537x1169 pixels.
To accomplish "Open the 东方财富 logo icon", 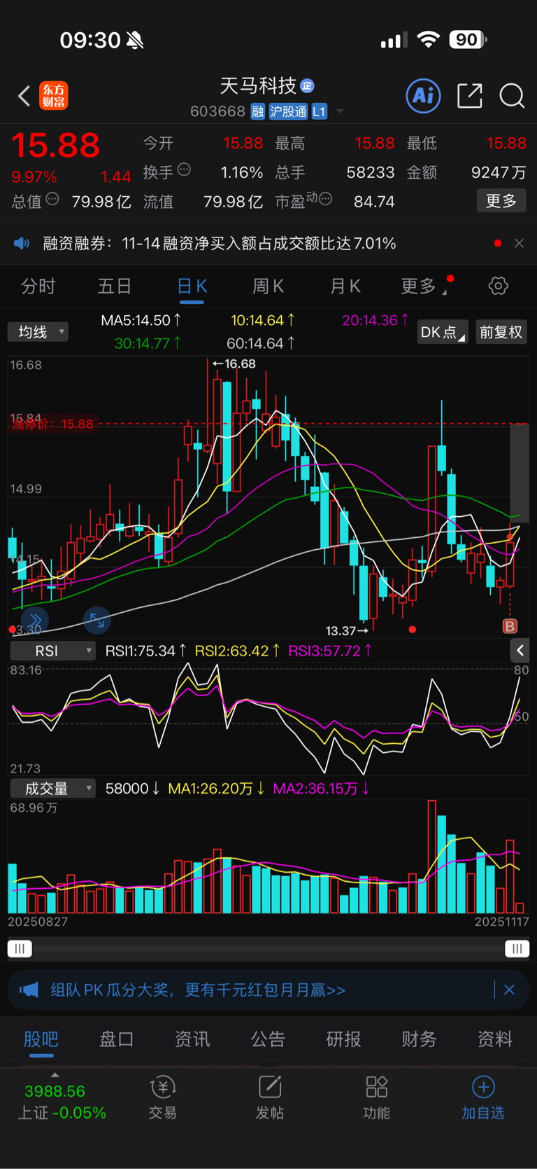I will [x=54, y=96].
